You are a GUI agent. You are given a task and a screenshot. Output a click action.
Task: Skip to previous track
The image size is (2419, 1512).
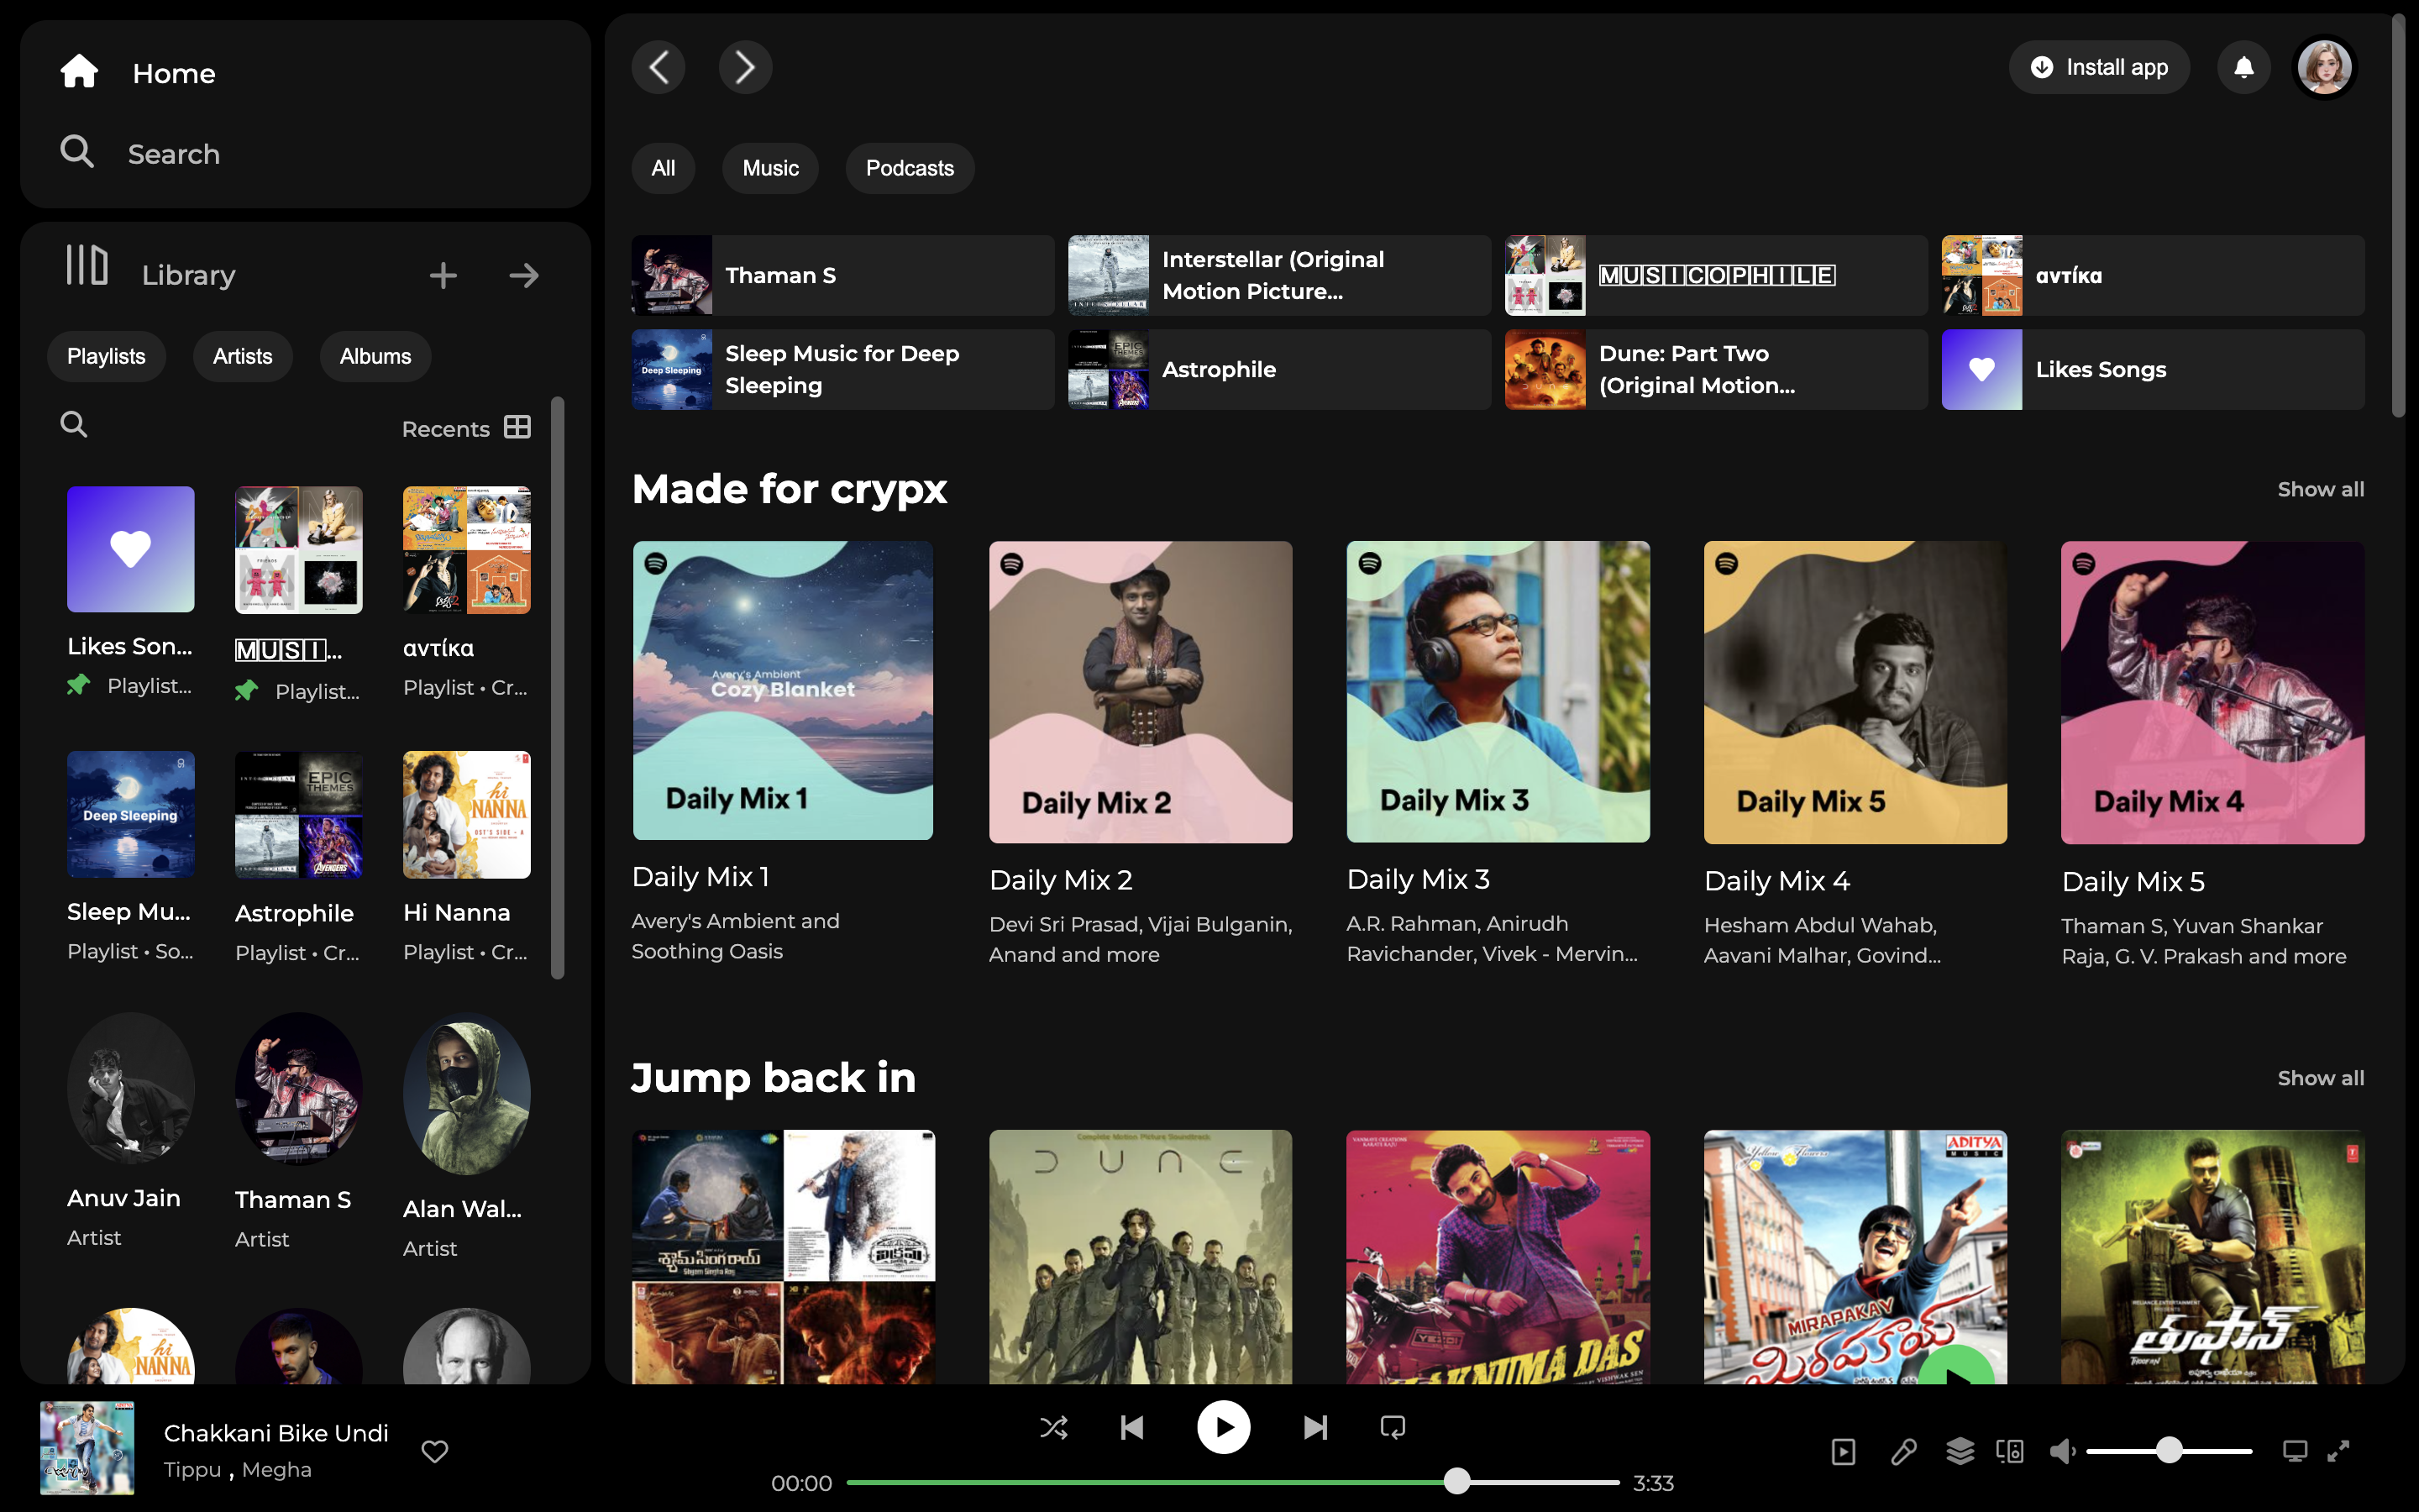[x=1131, y=1427]
